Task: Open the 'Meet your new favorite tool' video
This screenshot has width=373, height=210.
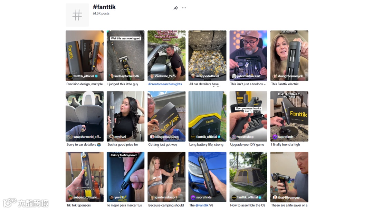Action: (x=248, y=116)
